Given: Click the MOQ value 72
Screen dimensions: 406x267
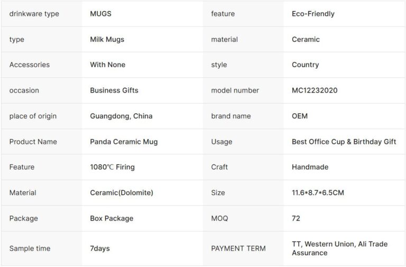Looking at the screenshot, I should (296, 218).
